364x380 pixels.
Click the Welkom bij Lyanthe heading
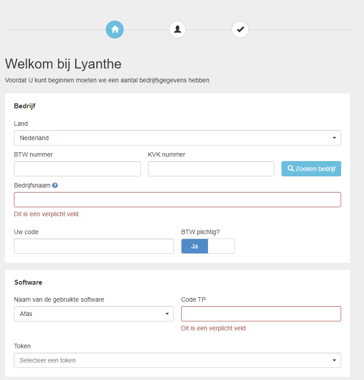point(63,64)
